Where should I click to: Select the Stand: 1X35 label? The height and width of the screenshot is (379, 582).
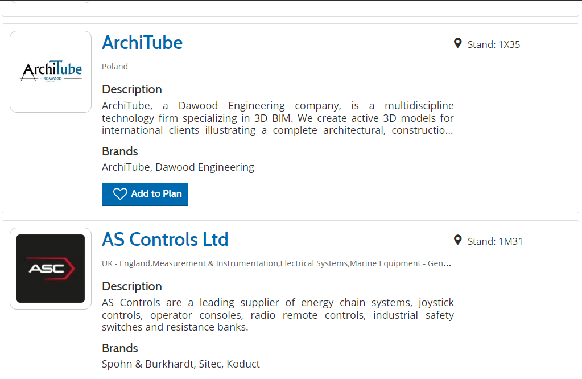click(493, 44)
